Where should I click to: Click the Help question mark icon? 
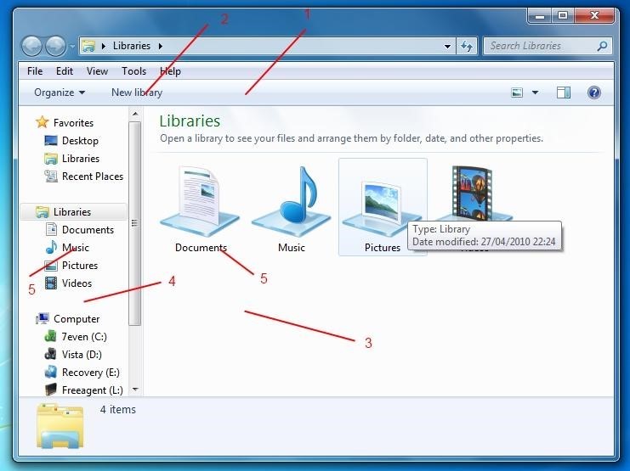[x=594, y=93]
